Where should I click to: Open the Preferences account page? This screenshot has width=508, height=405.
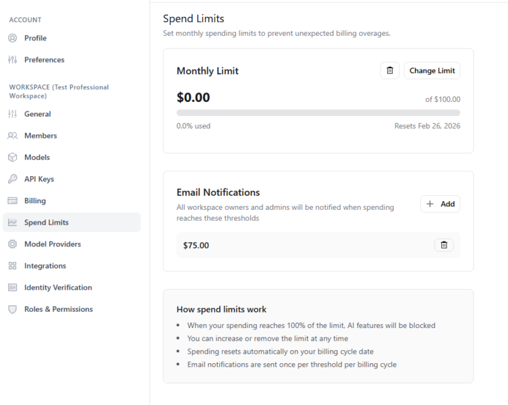pos(44,60)
